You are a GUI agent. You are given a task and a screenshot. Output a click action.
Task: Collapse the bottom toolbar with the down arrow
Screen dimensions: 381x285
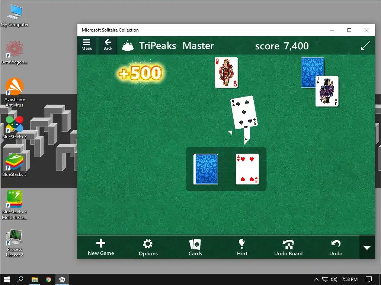pos(367,248)
